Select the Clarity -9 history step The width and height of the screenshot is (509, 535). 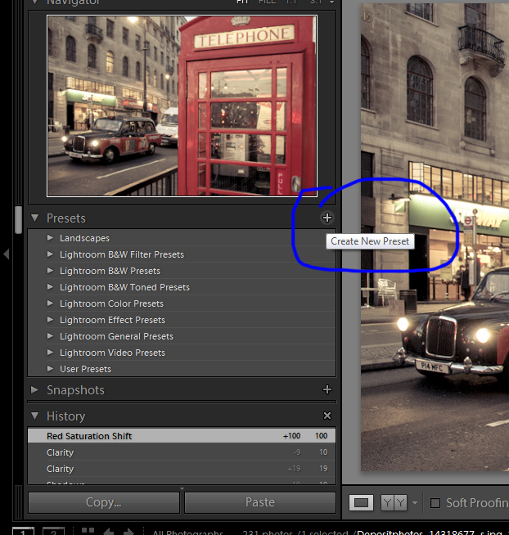click(x=61, y=452)
